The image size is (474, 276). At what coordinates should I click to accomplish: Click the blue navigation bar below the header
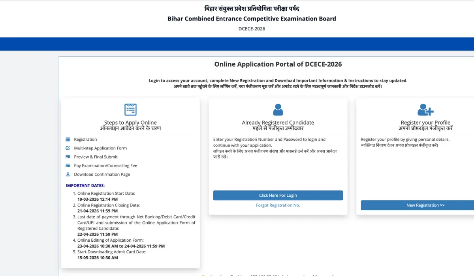pyautogui.click(x=237, y=44)
